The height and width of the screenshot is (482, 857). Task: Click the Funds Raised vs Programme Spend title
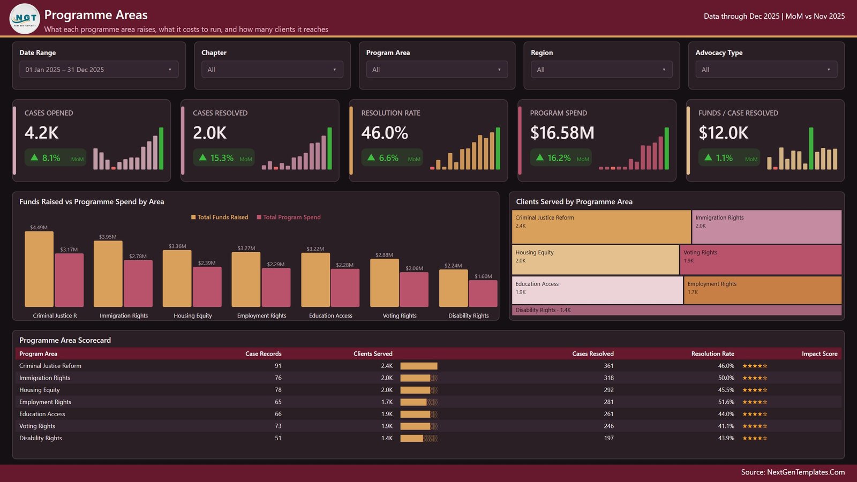(92, 202)
